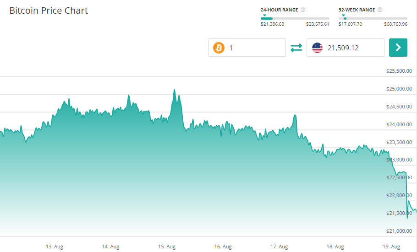Click the $25,000.00 price axis label
The image size is (417, 252).
tap(399, 89)
